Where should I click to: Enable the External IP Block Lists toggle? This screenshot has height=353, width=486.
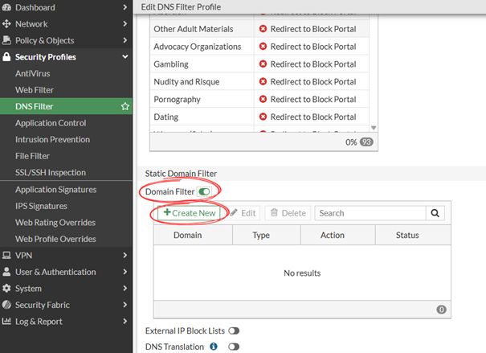click(x=234, y=330)
